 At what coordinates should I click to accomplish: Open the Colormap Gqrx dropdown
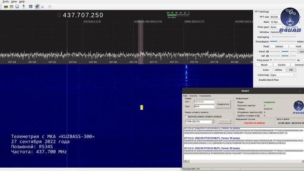pyautogui.click(x=283, y=75)
